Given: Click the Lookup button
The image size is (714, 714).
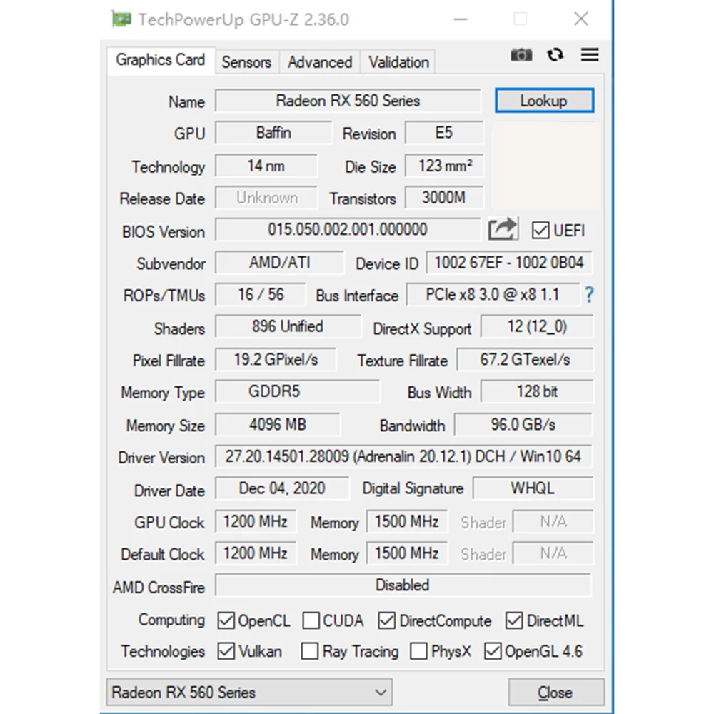Looking at the screenshot, I should (x=545, y=101).
